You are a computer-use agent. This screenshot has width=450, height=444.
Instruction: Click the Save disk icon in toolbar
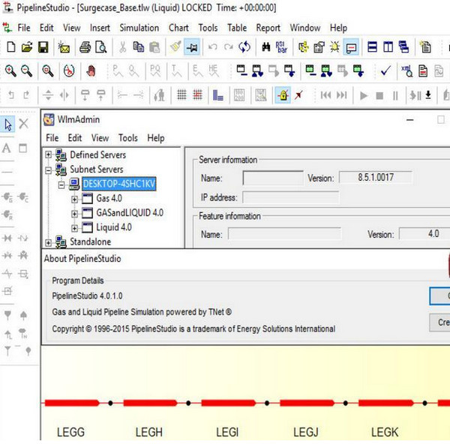[x=43, y=47]
